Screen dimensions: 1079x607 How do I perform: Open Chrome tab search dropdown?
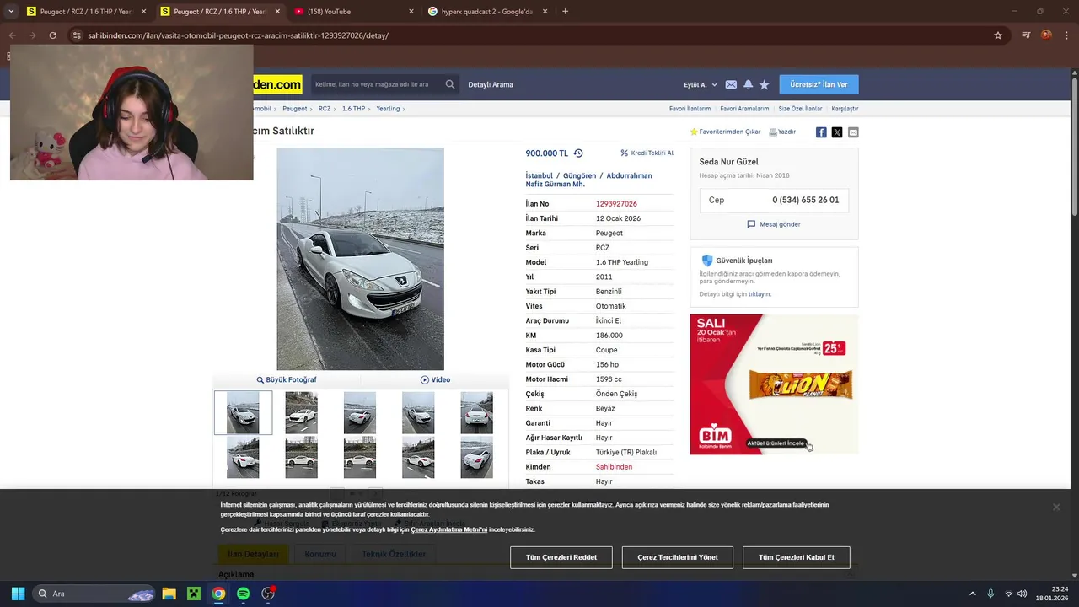tap(11, 12)
